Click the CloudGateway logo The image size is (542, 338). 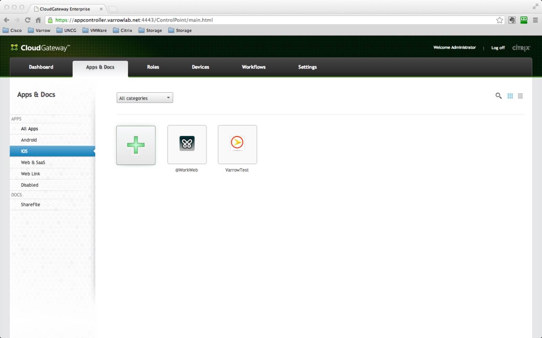click(40, 48)
